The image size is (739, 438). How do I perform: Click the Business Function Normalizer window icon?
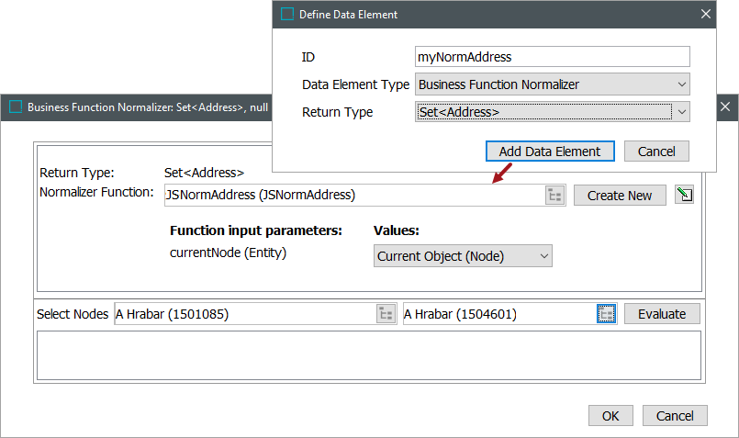[15, 107]
